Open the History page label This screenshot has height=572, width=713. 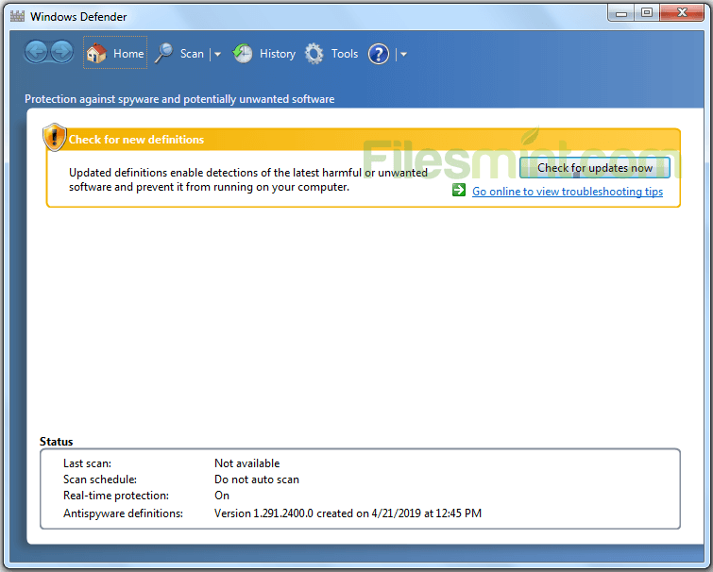[x=278, y=54]
